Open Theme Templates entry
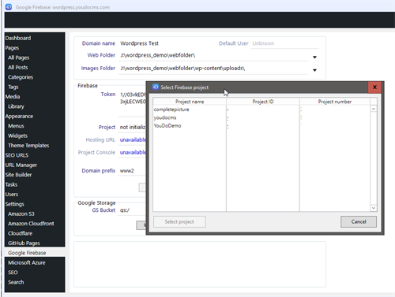 (x=28, y=146)
